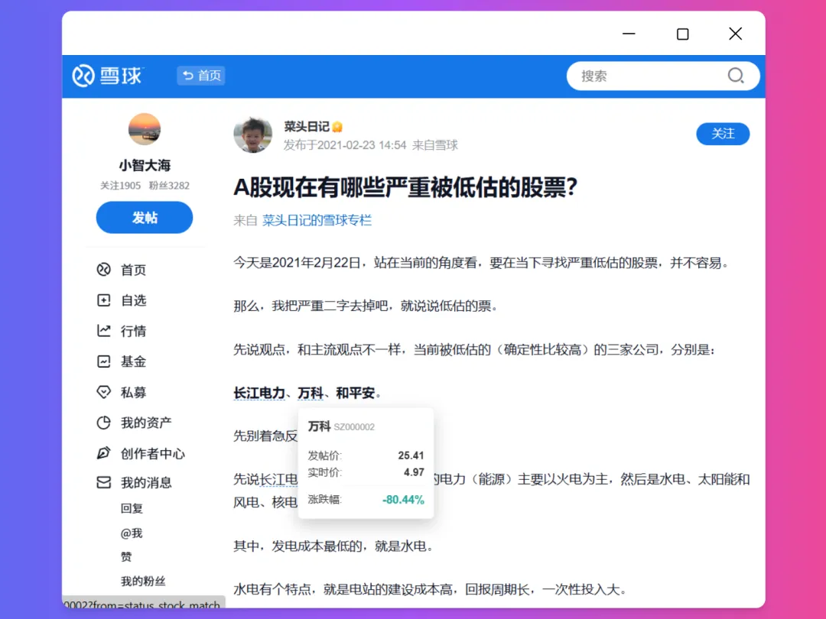Open the 菜头日记的雪球专栏 link
This screenshot has width=826, height=619.
click(317, 220)
